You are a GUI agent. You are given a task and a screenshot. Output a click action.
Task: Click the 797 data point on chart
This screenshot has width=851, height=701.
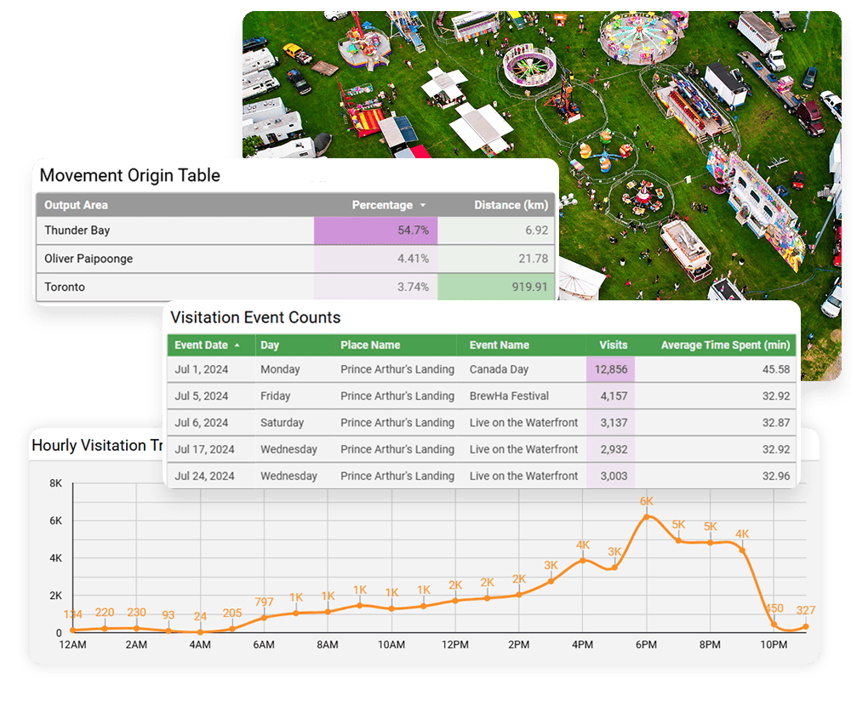264,618
